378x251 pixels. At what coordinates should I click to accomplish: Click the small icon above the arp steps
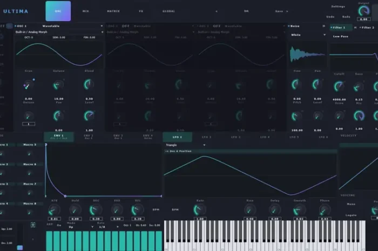(x=33, y=225)
